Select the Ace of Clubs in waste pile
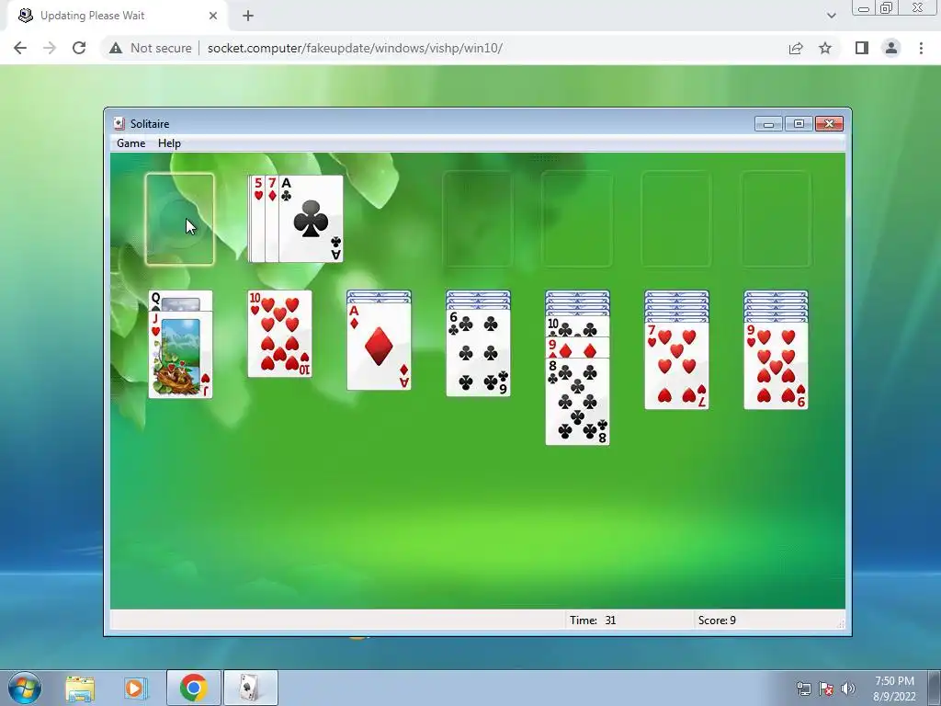Image resolution: width=941 pixels, height=706 pixels. coord(311,219)
